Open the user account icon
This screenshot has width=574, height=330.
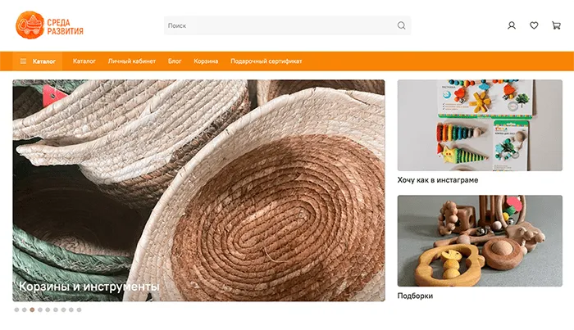(512, 25)
